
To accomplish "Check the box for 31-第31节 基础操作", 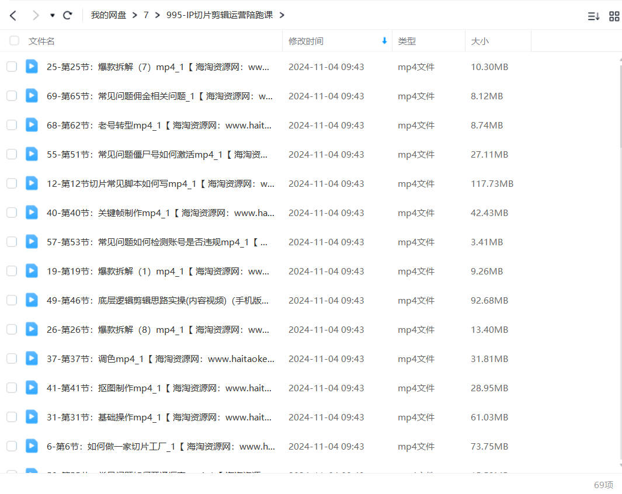I will click(12, 417).
